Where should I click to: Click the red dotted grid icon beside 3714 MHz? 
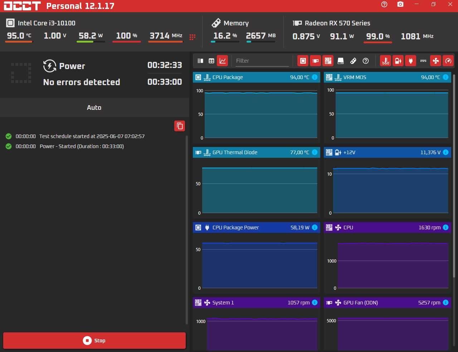[193, 37]
